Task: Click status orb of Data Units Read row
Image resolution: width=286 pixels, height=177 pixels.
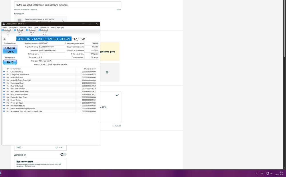Action: tap(4, 86)
